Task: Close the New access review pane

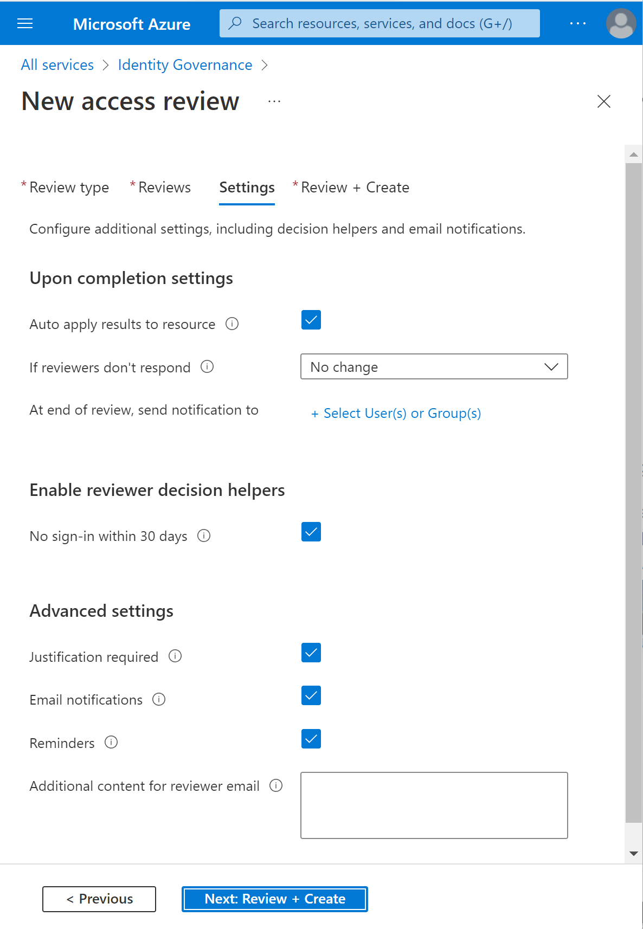Action: (x=604, y=101)
